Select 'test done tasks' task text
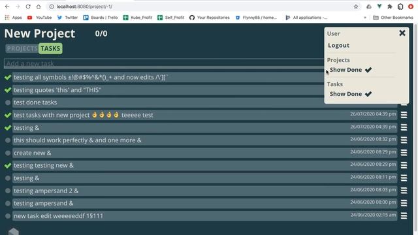This screenshot has height=235, width=418. (35, 102)
